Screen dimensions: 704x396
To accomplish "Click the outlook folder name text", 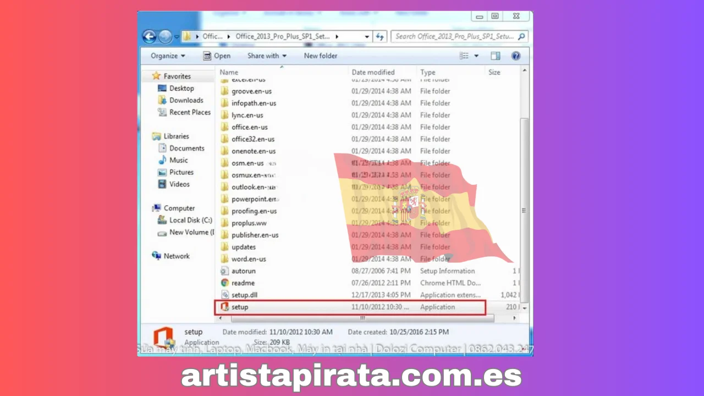I will pos(253,187).
